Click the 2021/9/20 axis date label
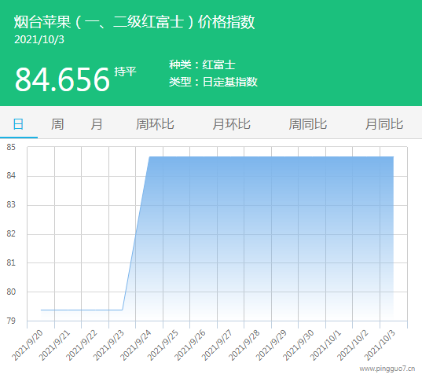 pyautogui.click(x=27, y=346)
